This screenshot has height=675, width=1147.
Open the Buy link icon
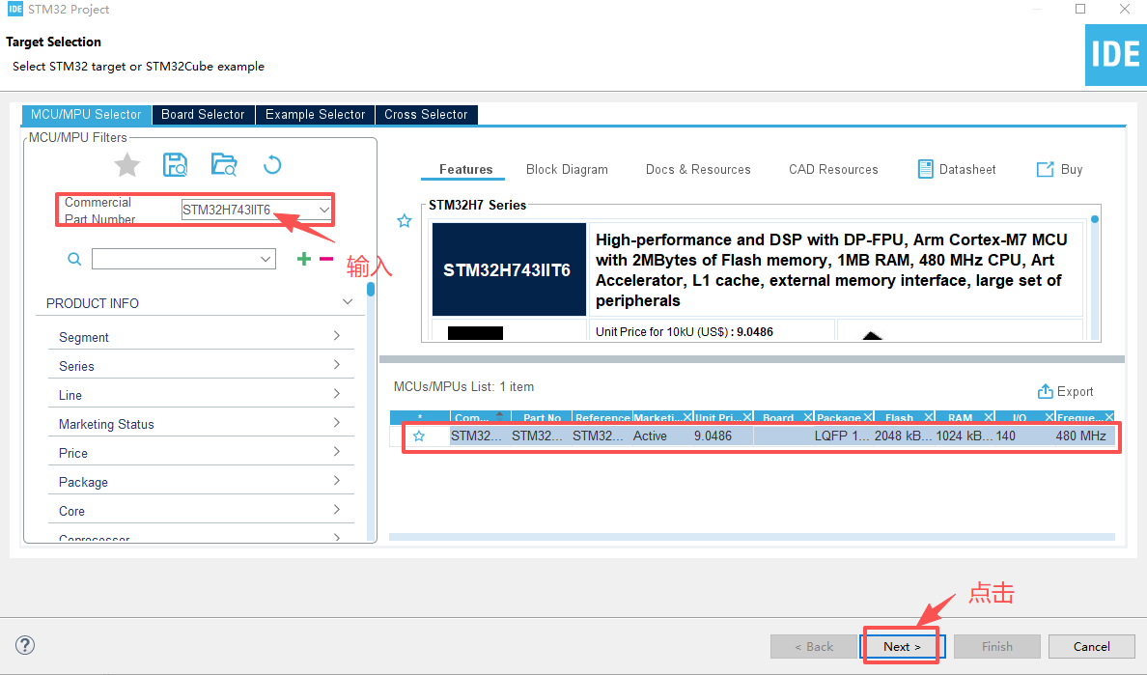click(1046, 170)
